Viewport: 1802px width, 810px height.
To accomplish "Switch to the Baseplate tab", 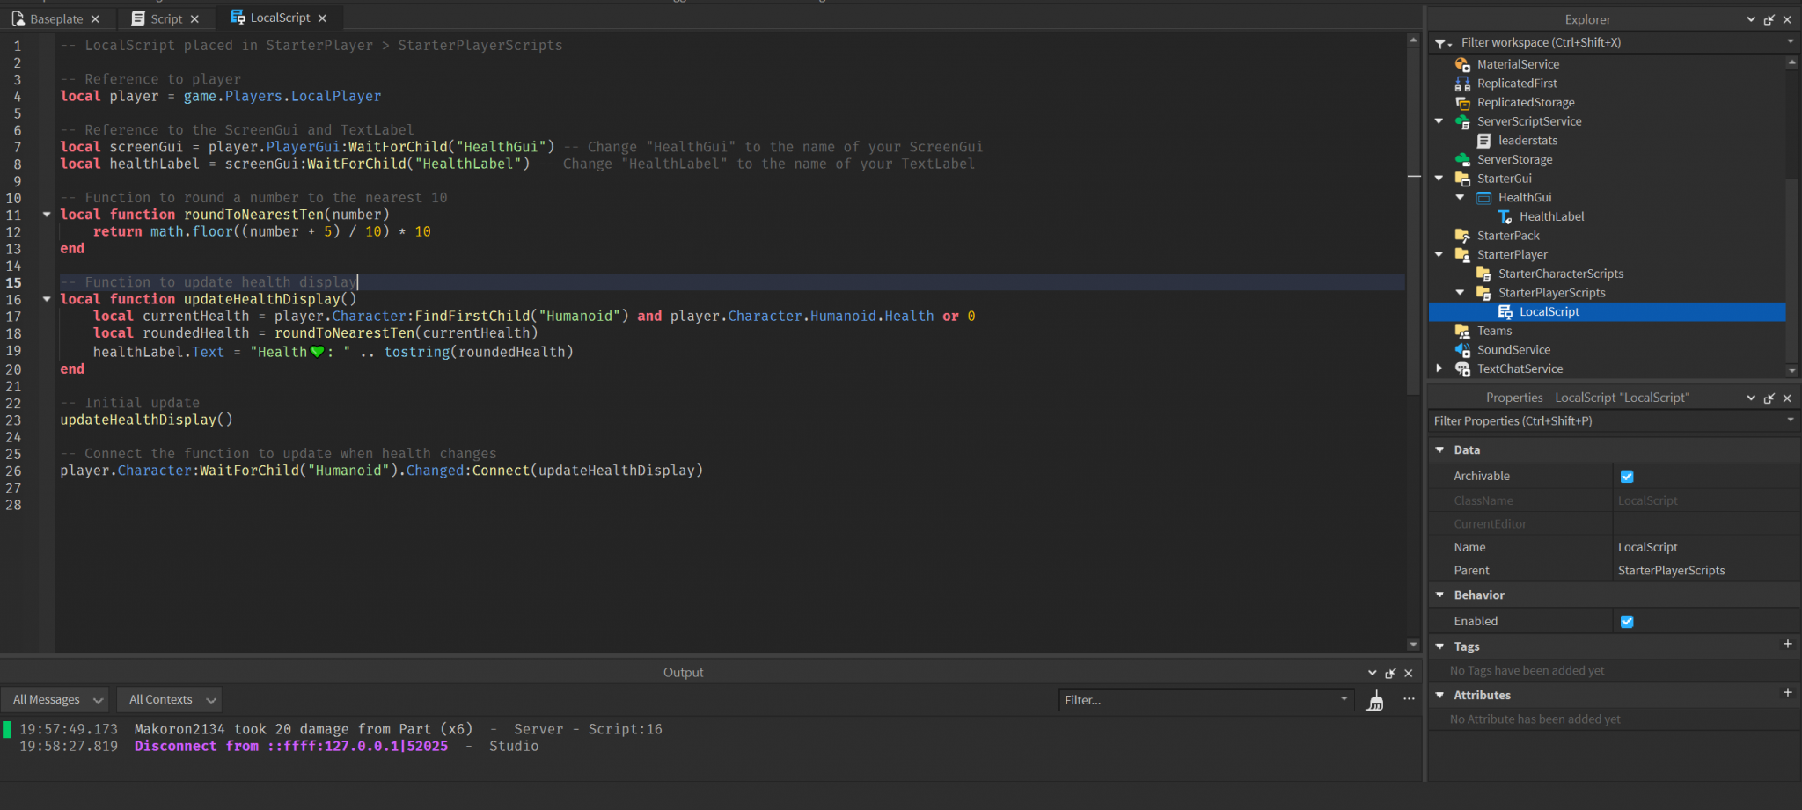I will point(55,18).
